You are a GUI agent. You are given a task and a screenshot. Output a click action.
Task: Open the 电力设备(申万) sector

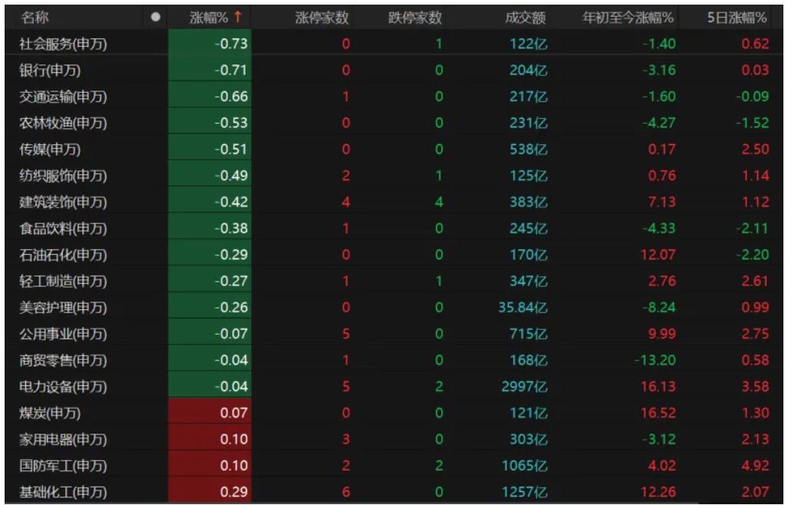63,387
